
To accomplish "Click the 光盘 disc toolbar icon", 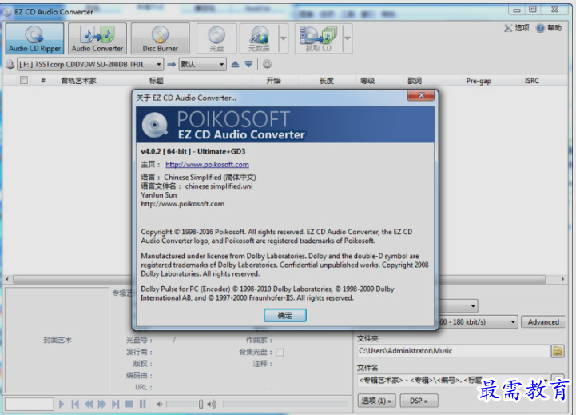I will pyautogui.click(x=216, y=38).
